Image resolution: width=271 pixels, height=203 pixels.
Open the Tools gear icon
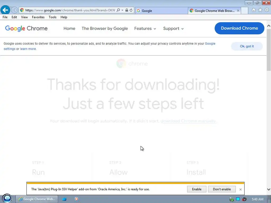267,10
